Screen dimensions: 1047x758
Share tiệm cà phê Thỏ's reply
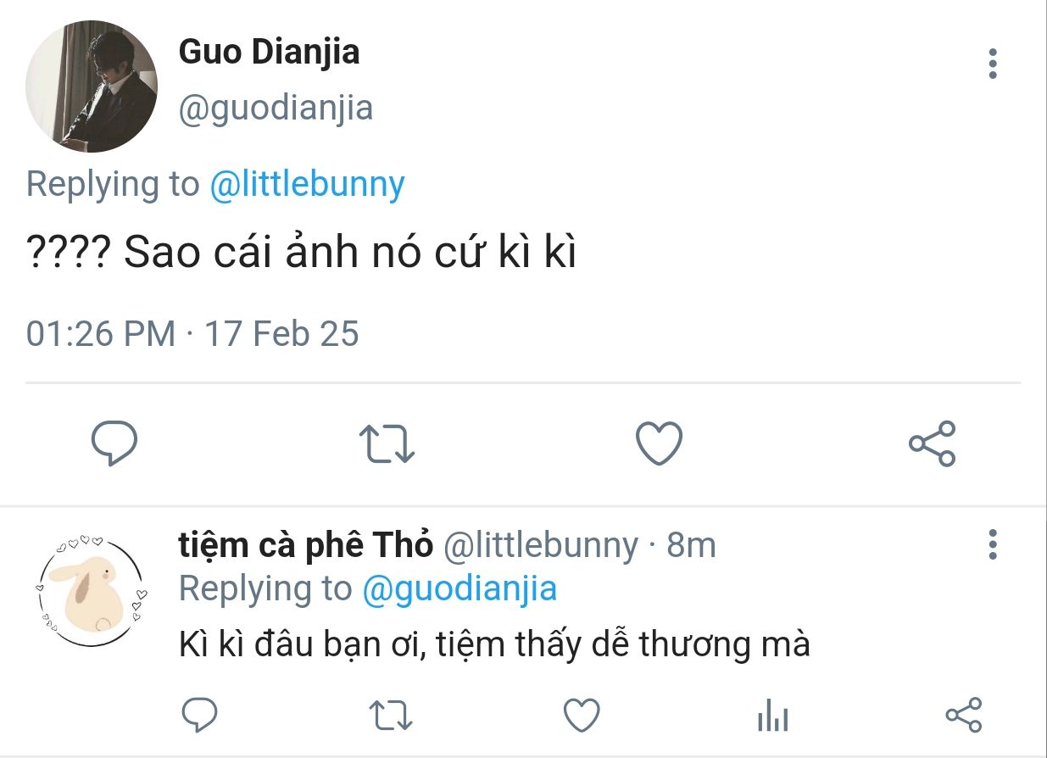pyautogui.click(x=963, y=716)
